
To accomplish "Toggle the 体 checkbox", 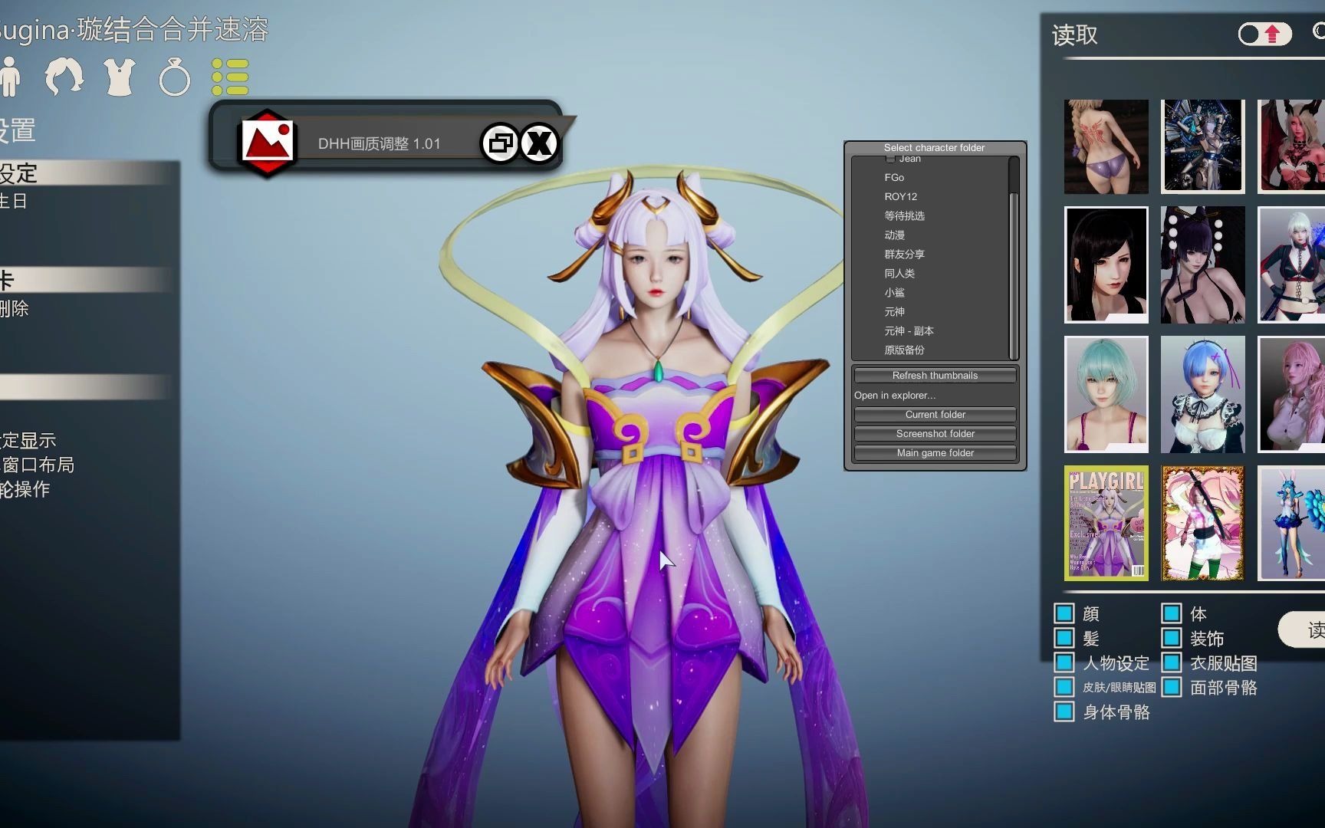I will (x=1171, y=613).
